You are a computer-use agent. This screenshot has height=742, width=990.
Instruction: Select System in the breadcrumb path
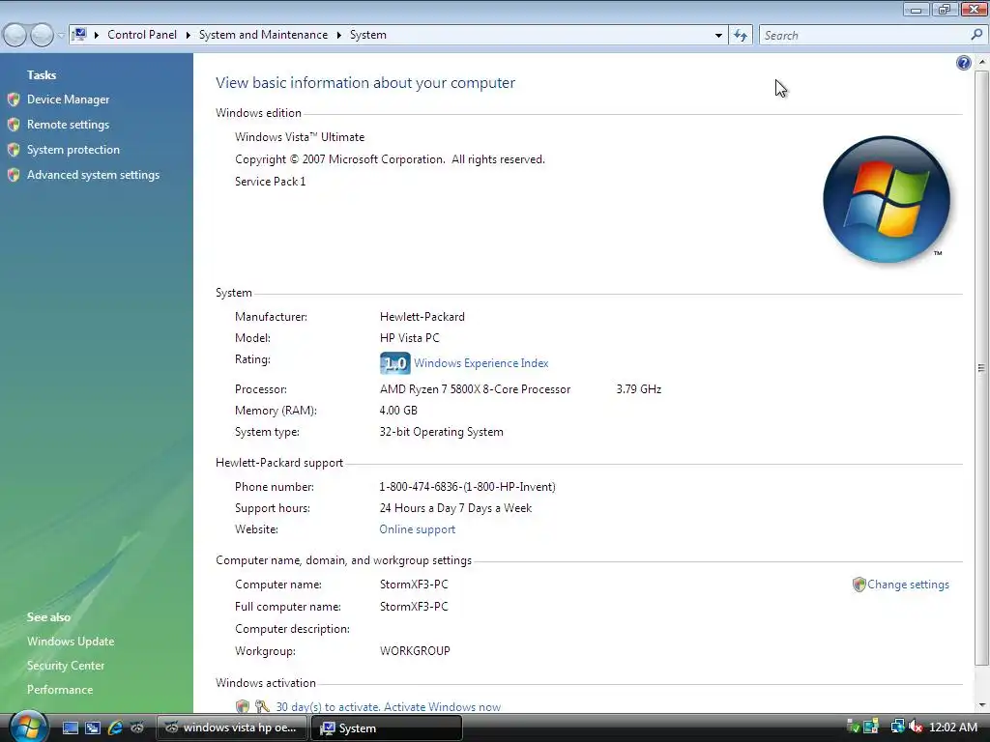pyautogui.click(x=368, y=35)
